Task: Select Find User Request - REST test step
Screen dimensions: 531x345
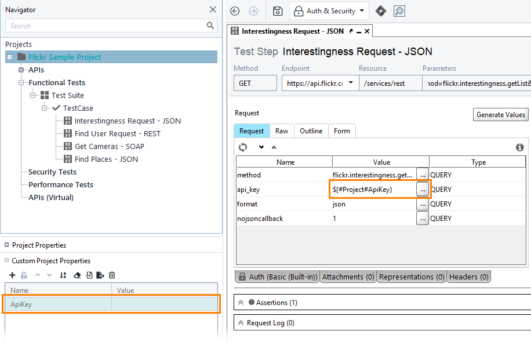Action: tap(118, 134)
